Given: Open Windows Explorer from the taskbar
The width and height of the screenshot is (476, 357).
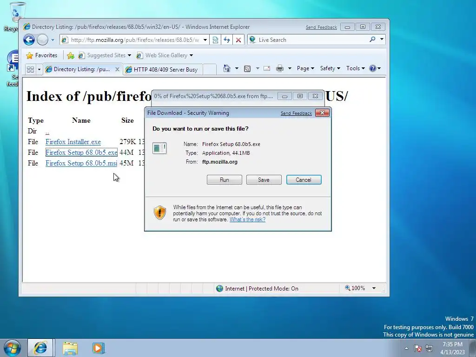Looking at the screenshot, I should coord(70,348).
